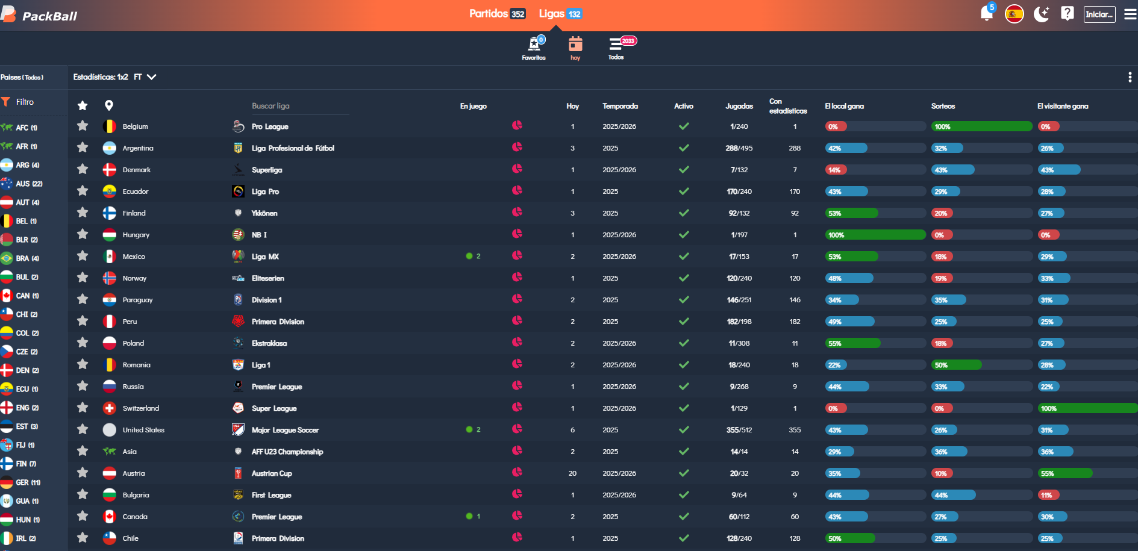Image resolution: width=1138 pixels, height=551 pixels.
Task: Switch to the Ligas tab
Action: pyautogui.click(x=560, y=14)
